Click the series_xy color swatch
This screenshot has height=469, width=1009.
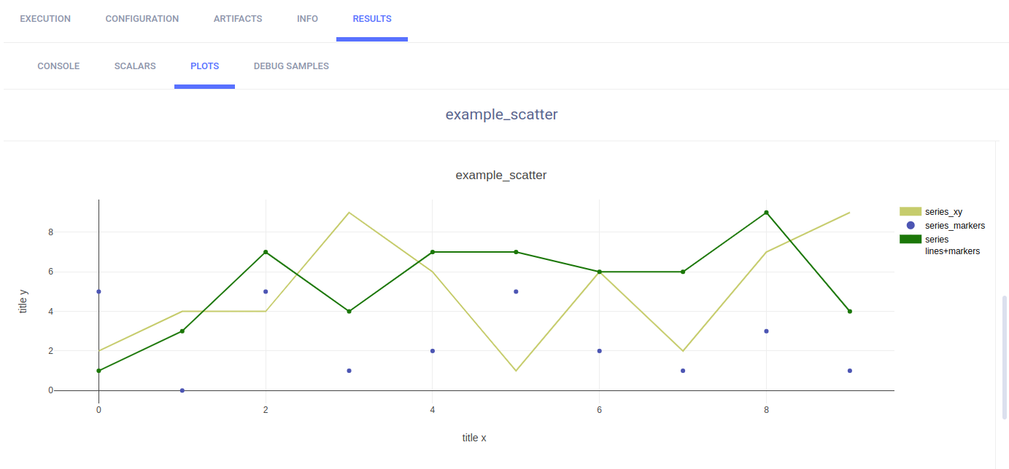pyautogui.click(x=911, y=211)
